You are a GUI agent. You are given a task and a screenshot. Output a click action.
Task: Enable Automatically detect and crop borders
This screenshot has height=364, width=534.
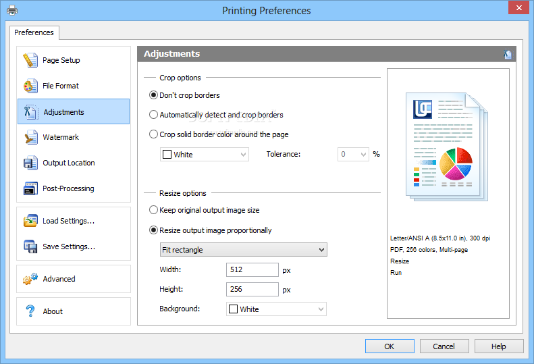tap(154, 115)
